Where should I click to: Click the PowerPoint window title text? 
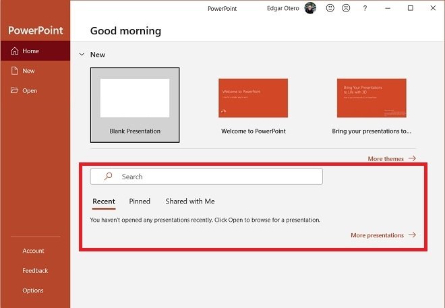(x=222, y=9)
